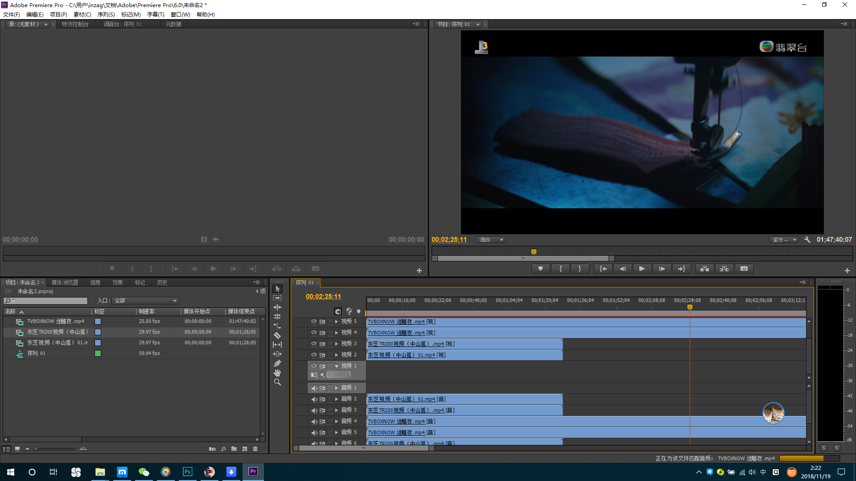
Task: Mute audio track 音频 3 speaker toggle
Action: [314, 410]
